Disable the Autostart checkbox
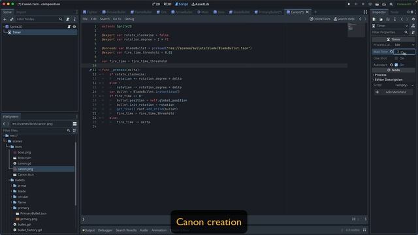Image resolution: width=418 pixels, height=235 pixels. pos(396,65)
